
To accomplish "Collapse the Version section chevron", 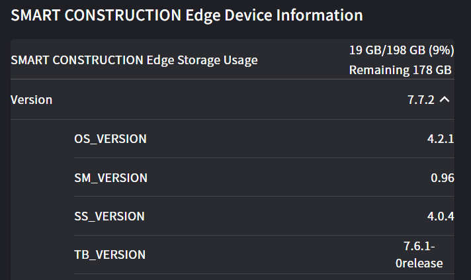I will point(445,100).
